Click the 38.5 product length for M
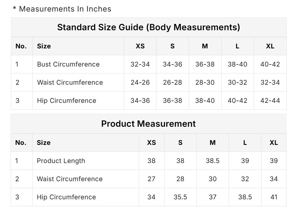This screenshot has height=214, width=300. coord(213,161)
